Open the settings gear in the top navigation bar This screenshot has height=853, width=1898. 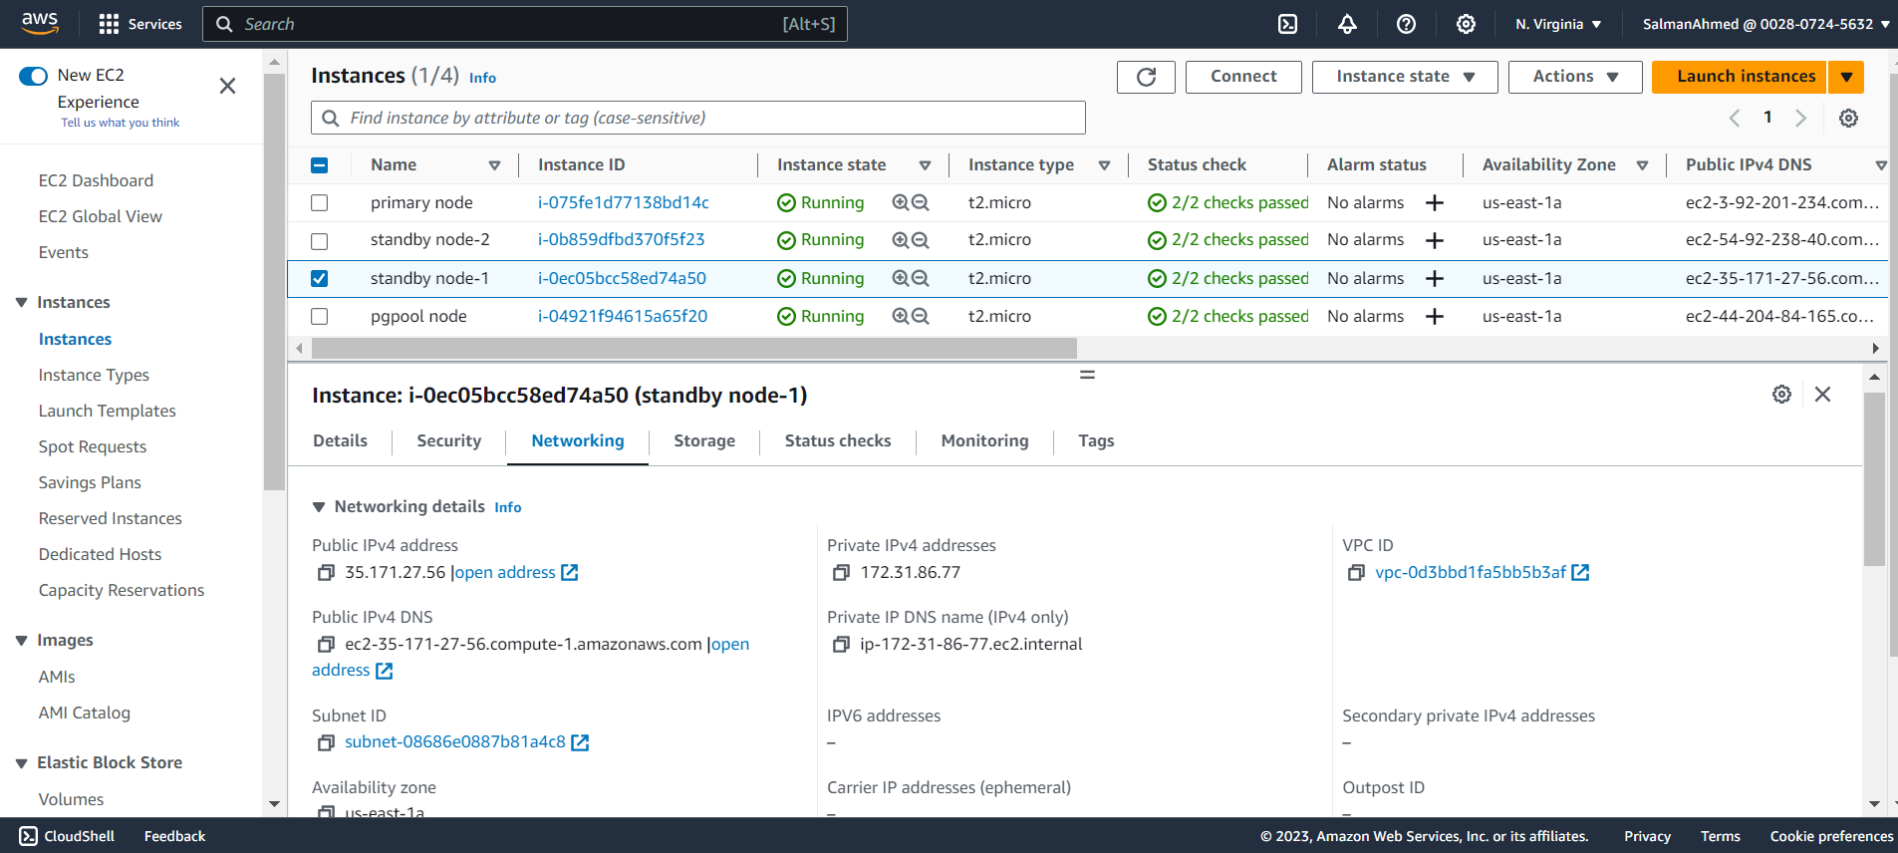pyautogui.click(x=1466, y=24)
